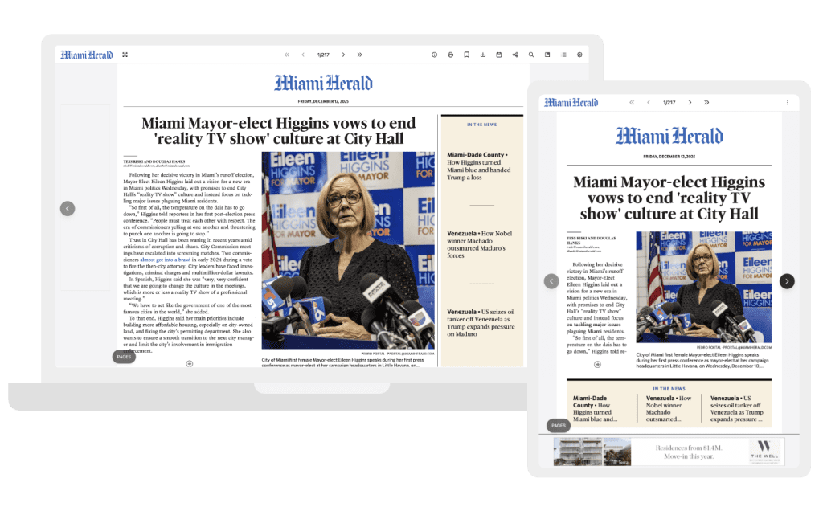823x511 pixels.
Task: Click the 1/217 page indicator on laptop
Action: (x=323, y=55)
